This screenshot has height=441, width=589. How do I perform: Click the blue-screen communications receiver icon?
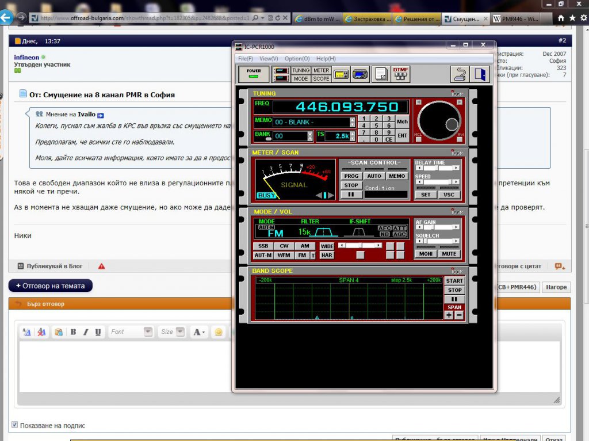(361, 74)
